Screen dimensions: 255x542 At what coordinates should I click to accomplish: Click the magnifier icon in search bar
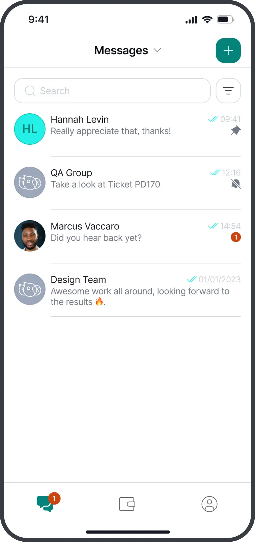tap(30, 91)
